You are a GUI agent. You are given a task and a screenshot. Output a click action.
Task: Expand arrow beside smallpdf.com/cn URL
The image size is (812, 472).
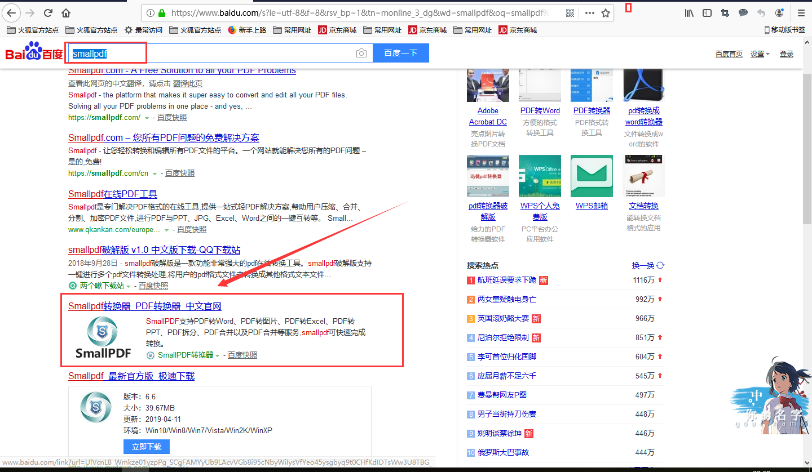[x=155, y=173]
